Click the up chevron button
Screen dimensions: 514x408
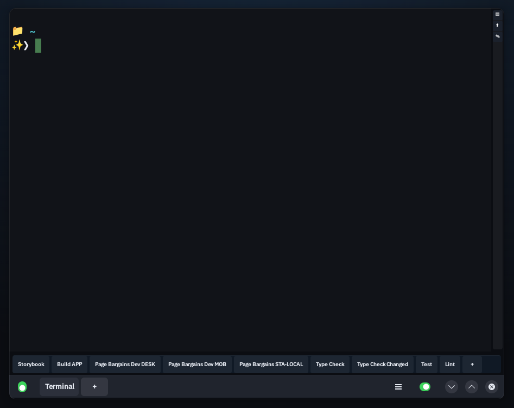click(x=471, y=387)
